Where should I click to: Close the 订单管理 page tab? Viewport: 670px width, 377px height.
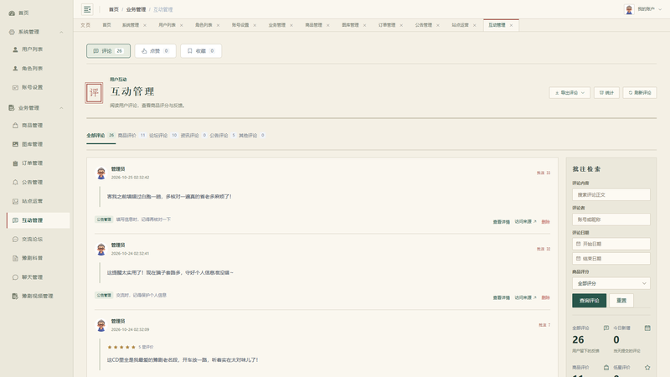click(401, 25)
